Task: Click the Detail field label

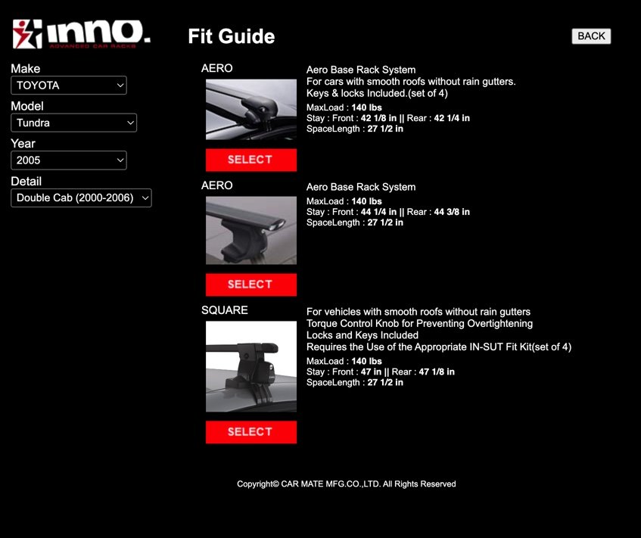Action: [x=26, y=181]
